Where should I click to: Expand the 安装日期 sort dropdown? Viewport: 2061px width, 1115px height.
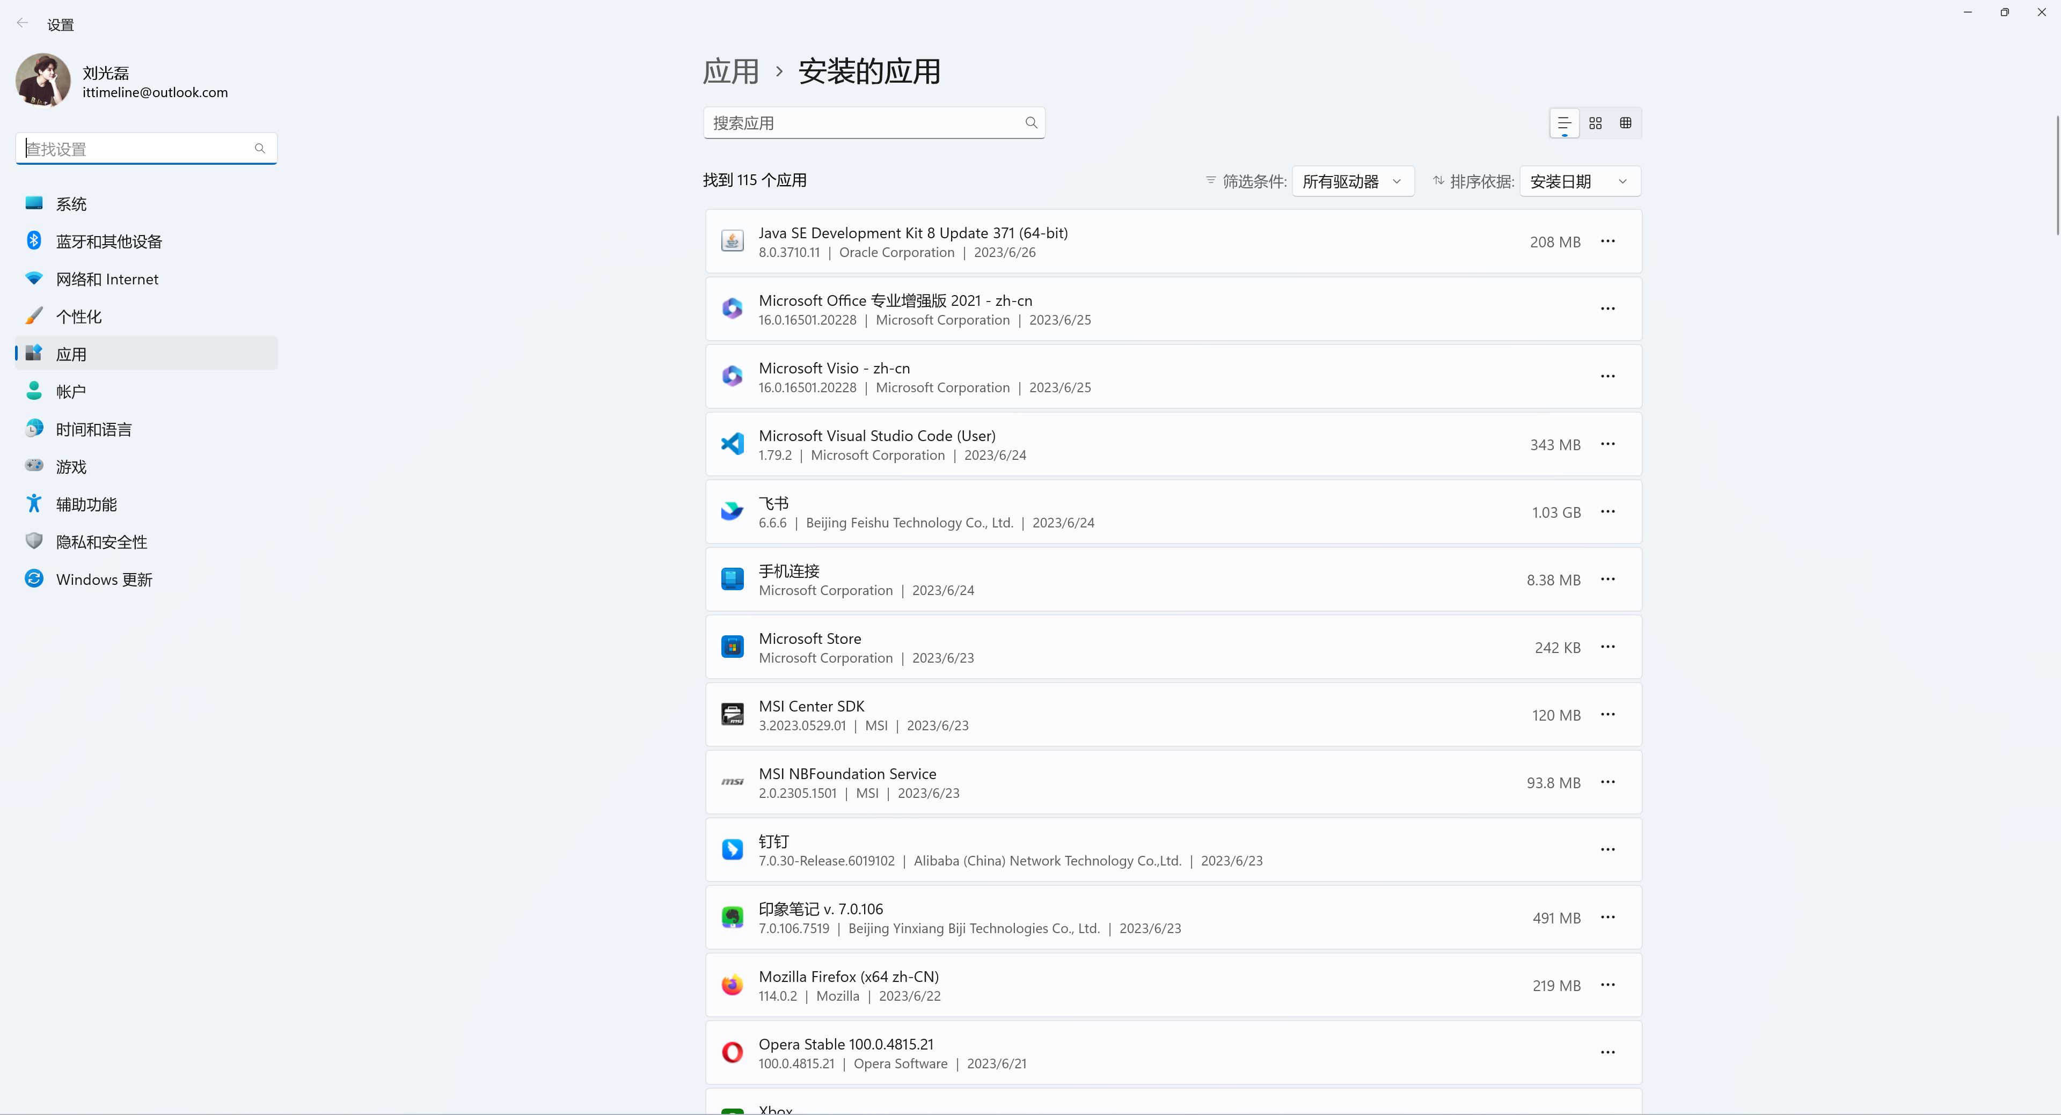point(1580,181)
